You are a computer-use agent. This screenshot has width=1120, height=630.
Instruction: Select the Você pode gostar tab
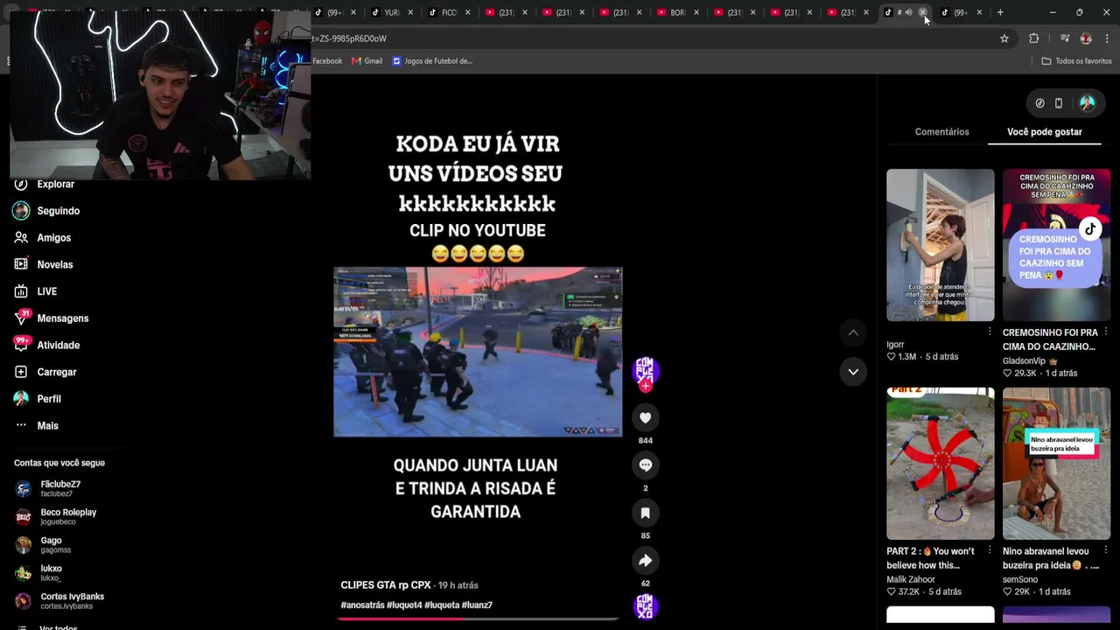1045,132
